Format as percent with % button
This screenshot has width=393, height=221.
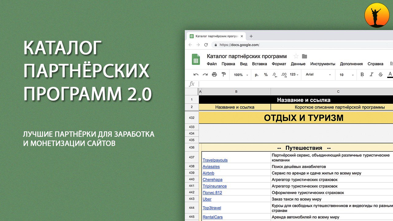coord(266,75)
